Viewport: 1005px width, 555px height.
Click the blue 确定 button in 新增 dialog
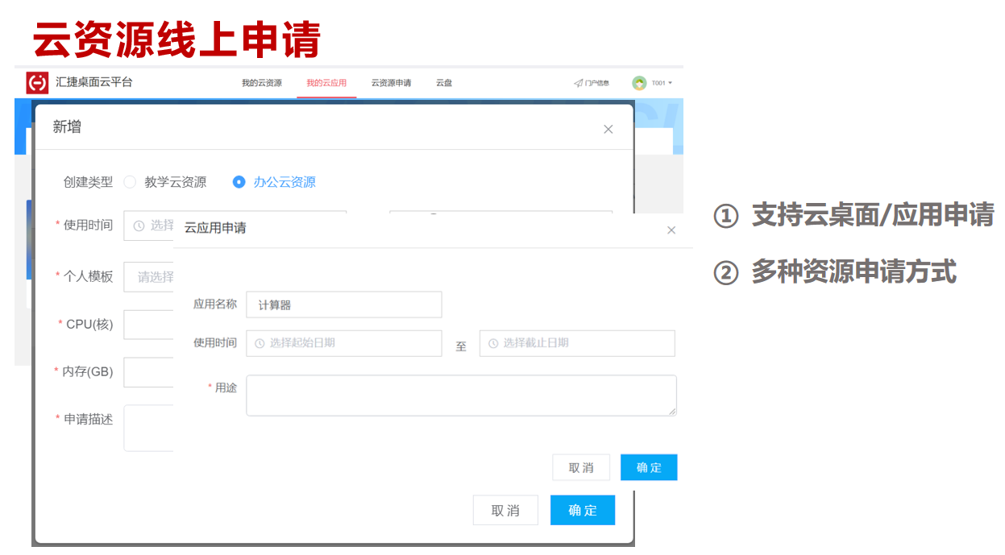click(582, 510)
